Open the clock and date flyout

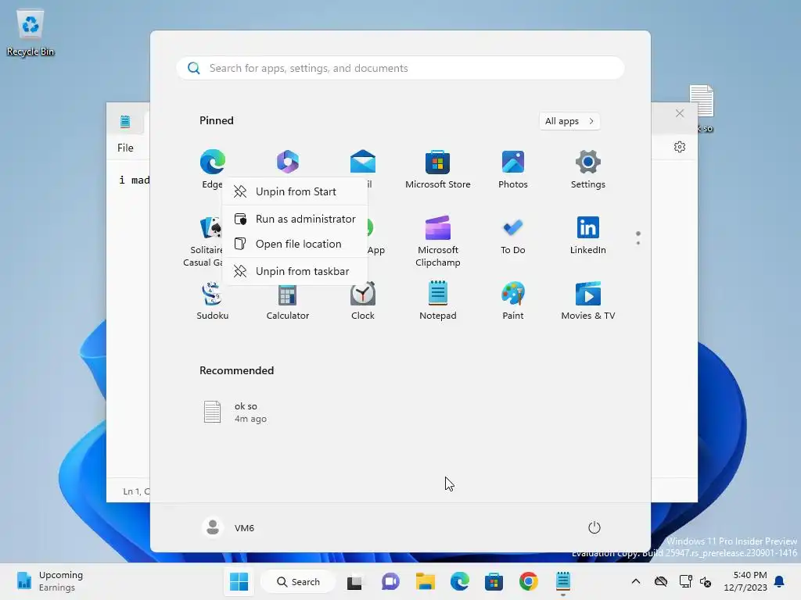(x=745, y=581)
